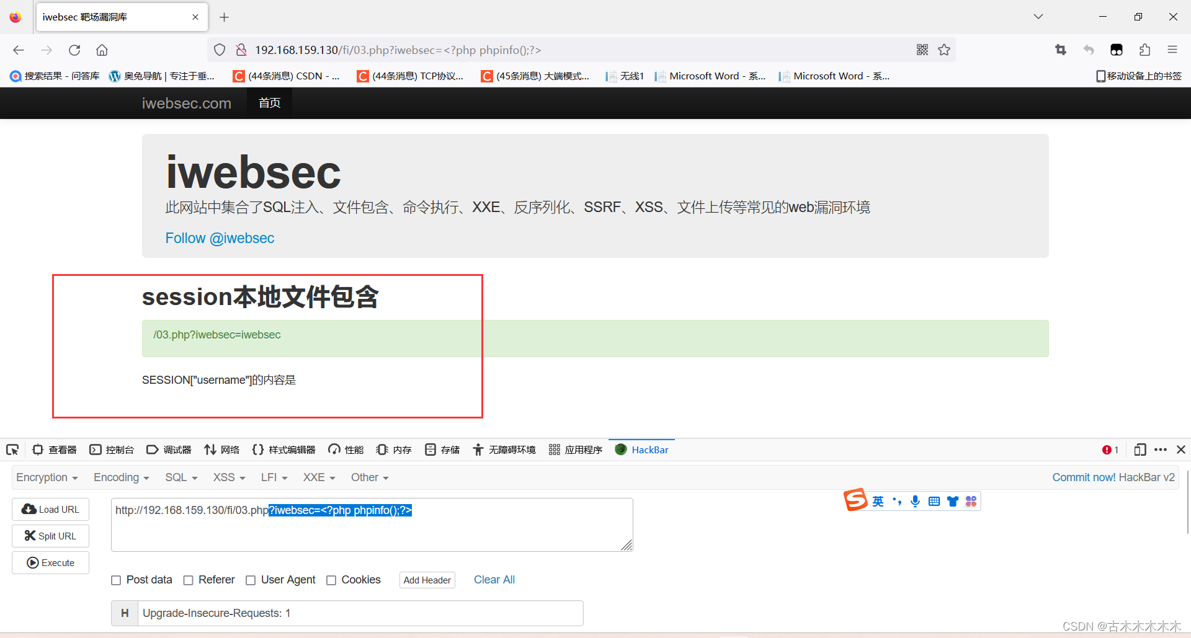Open the Memory (内存) panel
1191x638 pixels.
[394, 450]
